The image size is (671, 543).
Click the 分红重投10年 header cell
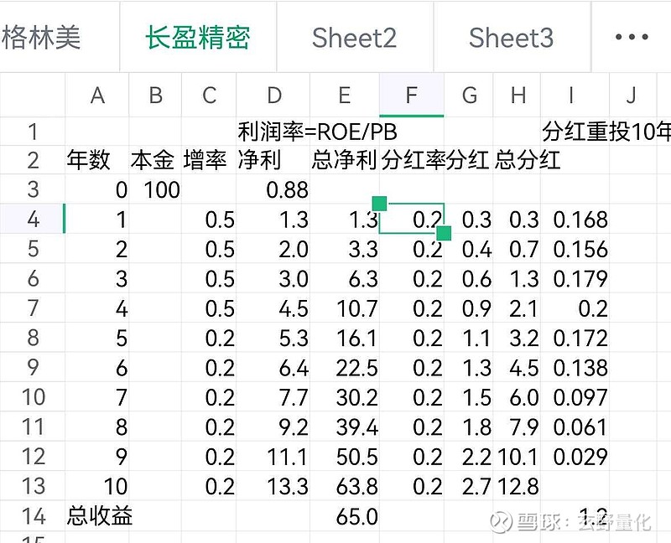click(606, 132)
